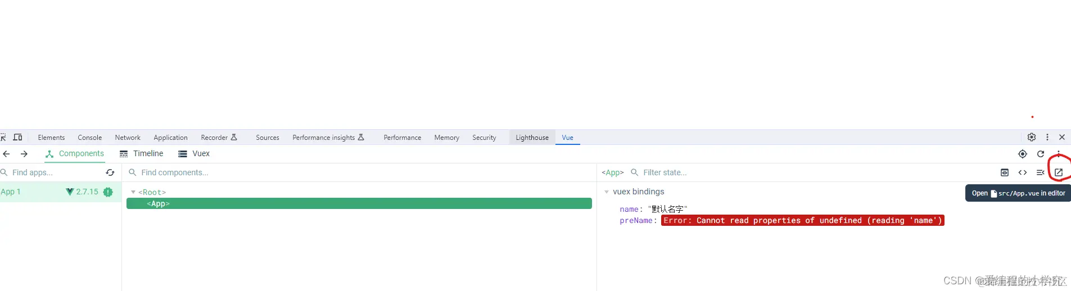Image resolution: width=1071 pixels, height=291 pixels.
Task: Switch to the Console tab
Action: 90,138
